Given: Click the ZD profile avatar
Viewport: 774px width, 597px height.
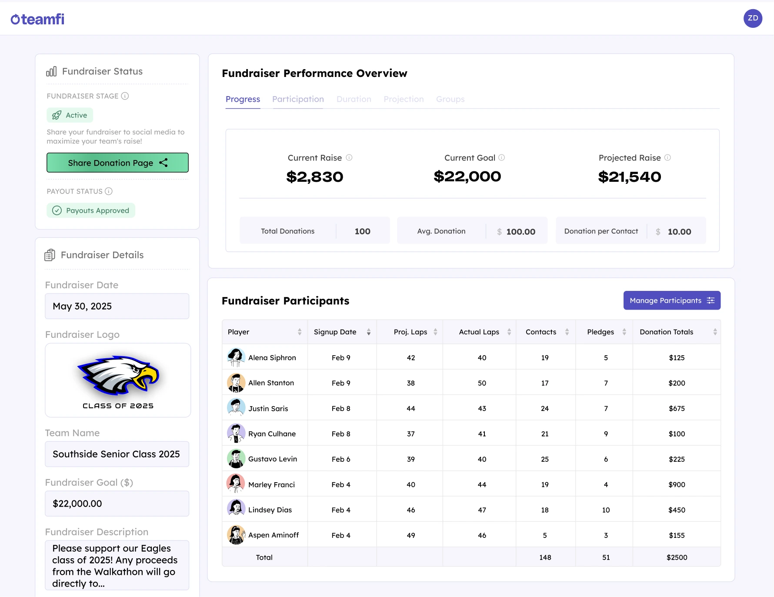Looking at the screenshot, I should 753,18.
